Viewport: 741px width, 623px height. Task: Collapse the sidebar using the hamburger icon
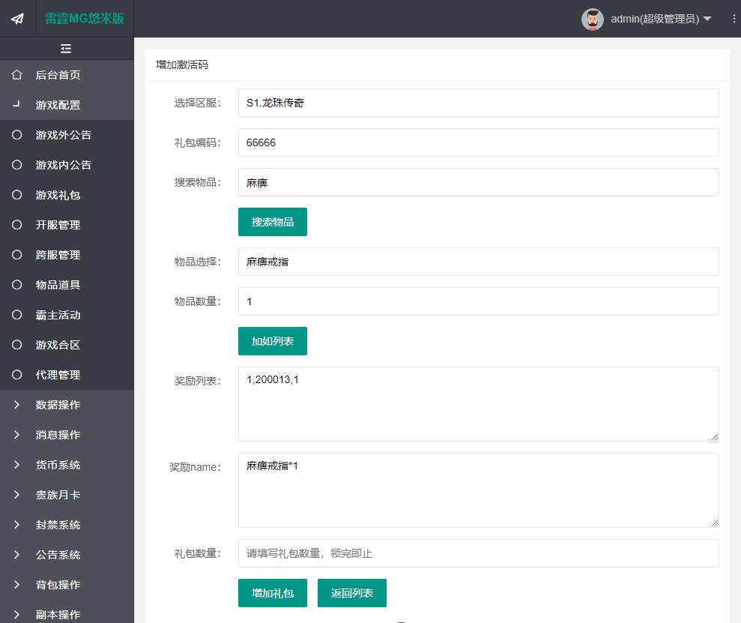66,48
